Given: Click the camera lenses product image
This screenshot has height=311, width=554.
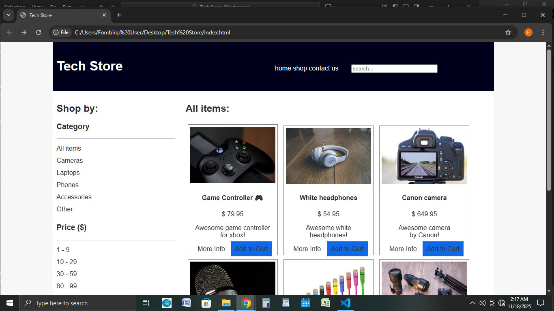Looking at the screenshot, I should tap(424, 278).
